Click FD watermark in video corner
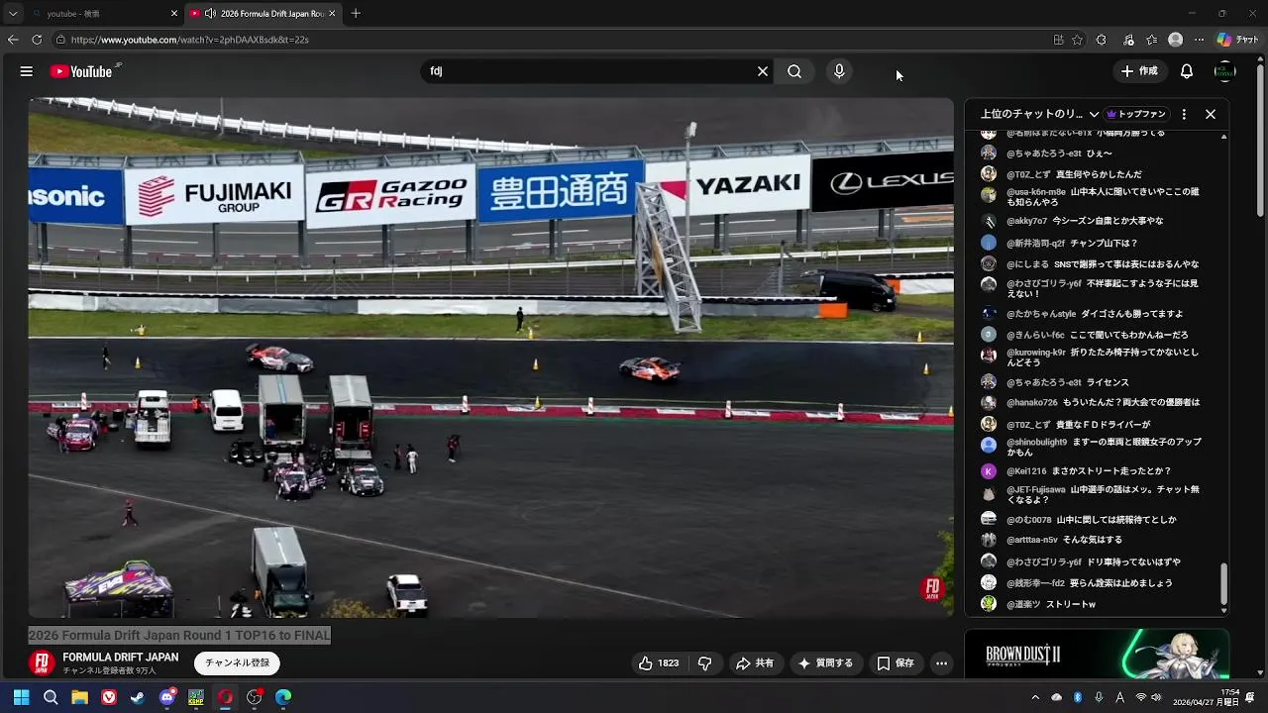 [932, 588]
